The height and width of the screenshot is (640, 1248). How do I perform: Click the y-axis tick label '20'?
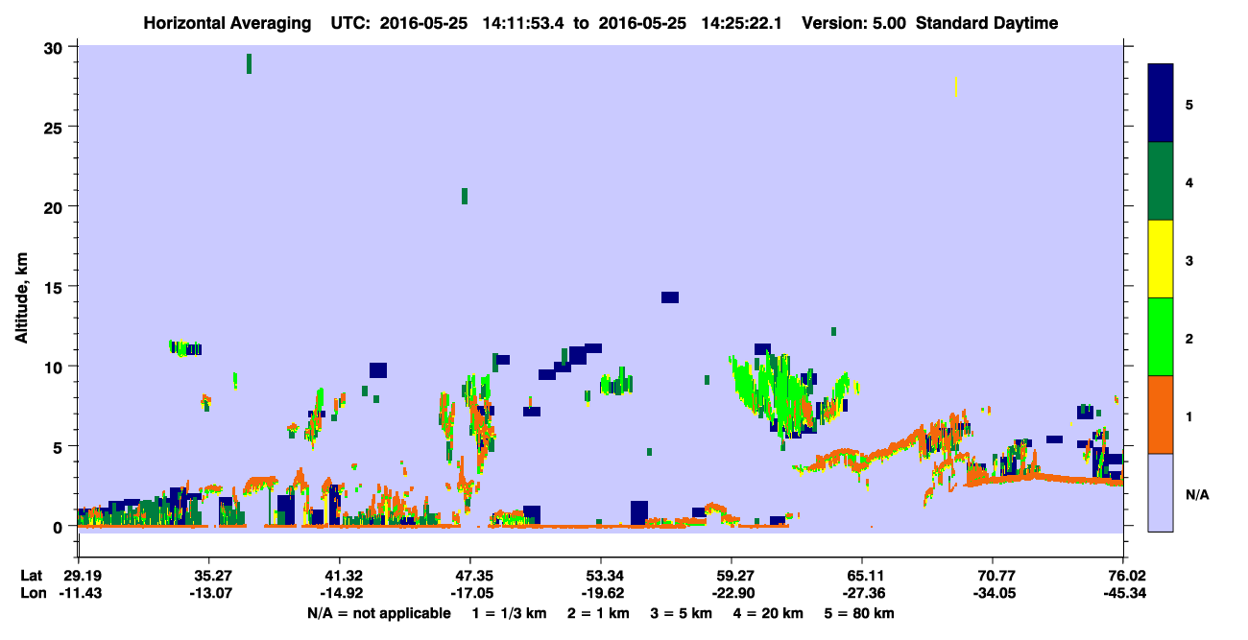pos(55,206)
